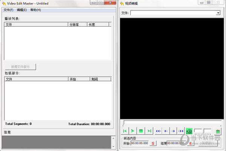Click the 结束 time input field
This screenshot has height=151, width=226.
pyautogui.click(x=176, y=143)
